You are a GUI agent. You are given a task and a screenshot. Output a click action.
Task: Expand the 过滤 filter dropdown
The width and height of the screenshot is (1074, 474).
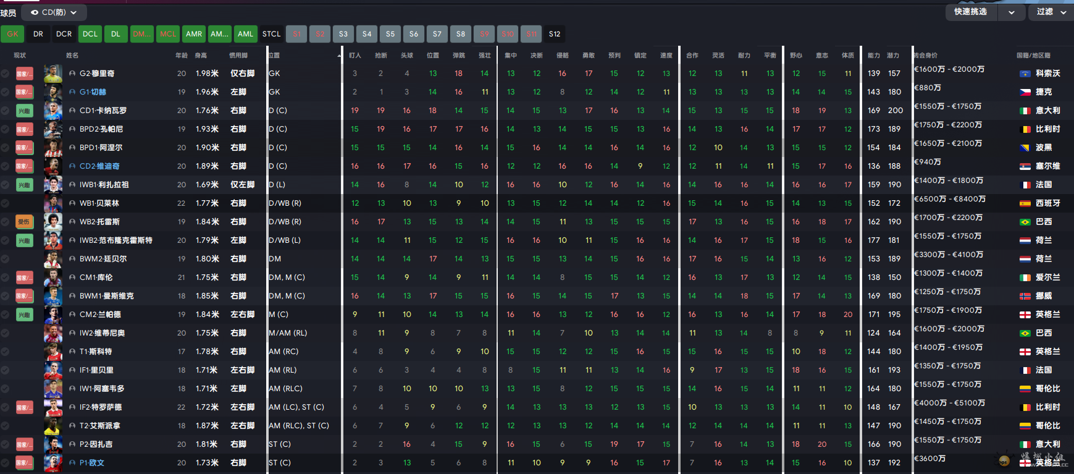(x=1051, y=12)
